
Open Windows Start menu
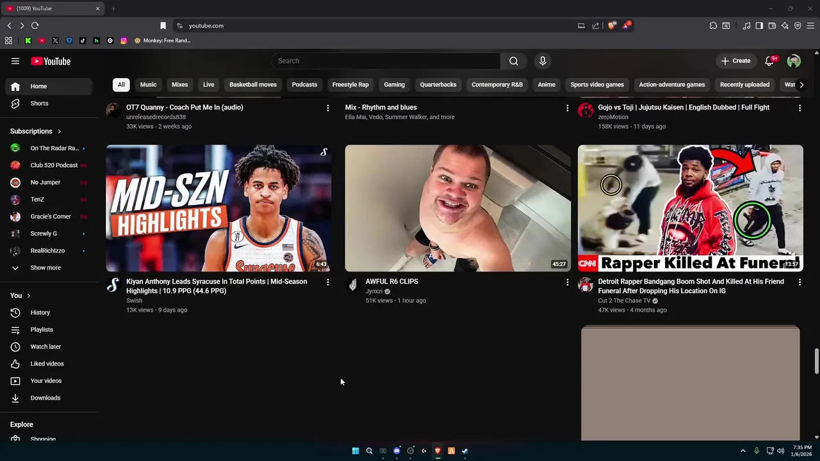356,451
